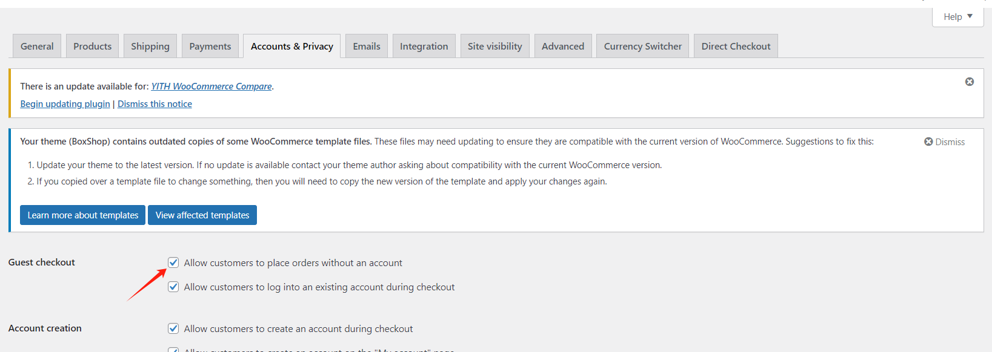Open the Site visibility tab
The height and width of the screenshot is (352, 992).
[494, 45]
